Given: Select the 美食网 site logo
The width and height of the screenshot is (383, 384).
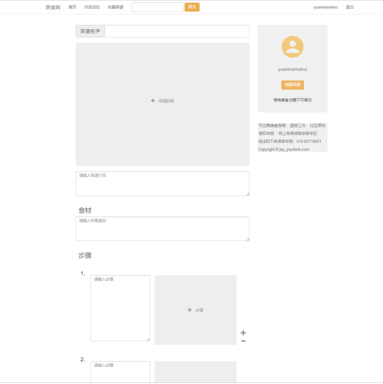Looking at the screenshot, I should pos(52,7).
